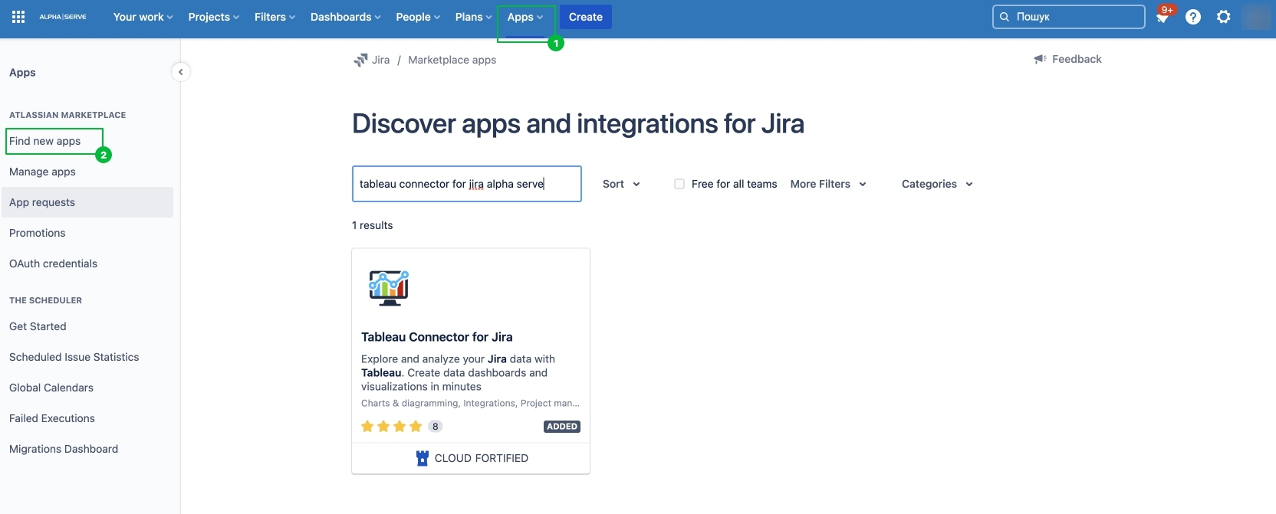Image resolution: width=1276 pixels, height=514 pixels.
Task: Click the Feedback link
Action: pos(1077,59)
